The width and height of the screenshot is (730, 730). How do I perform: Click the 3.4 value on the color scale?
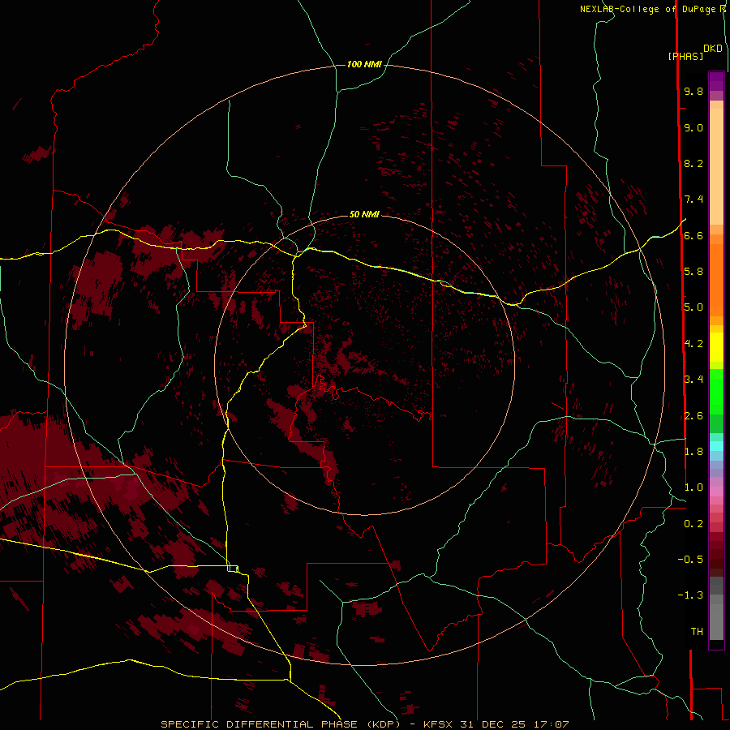point(693,380)
